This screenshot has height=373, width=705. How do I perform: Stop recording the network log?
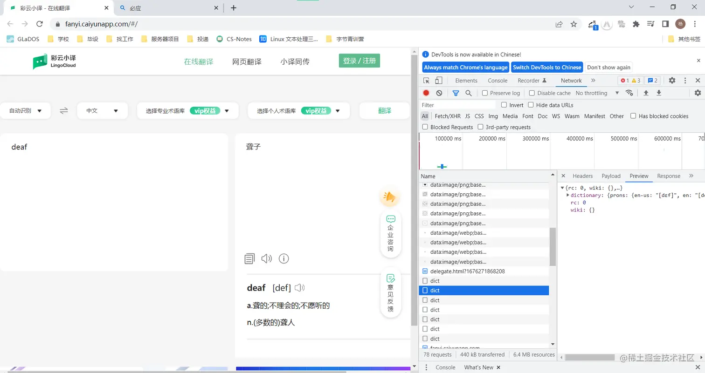(426, 93)
